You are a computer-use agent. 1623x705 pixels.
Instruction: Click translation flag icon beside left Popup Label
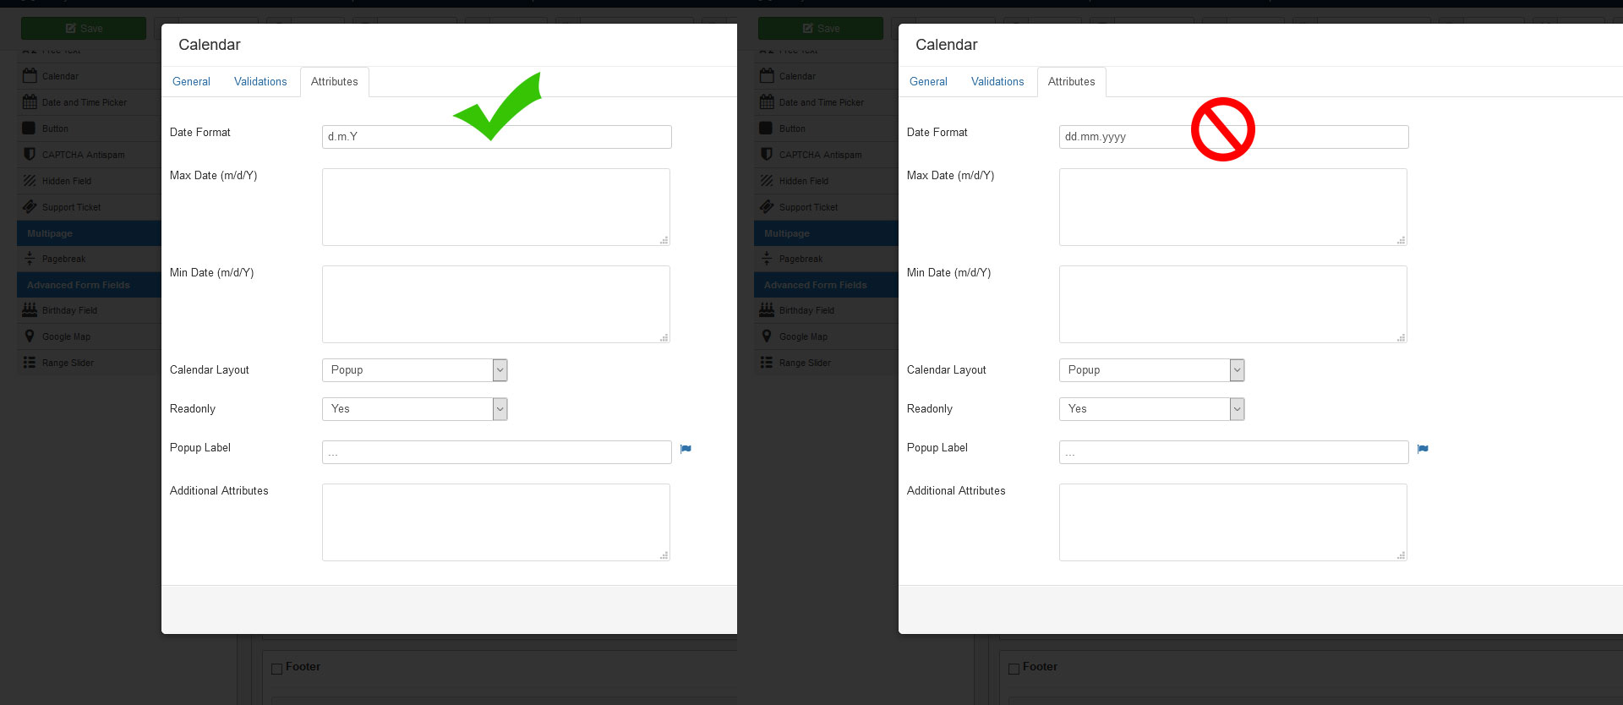point(686,449)
